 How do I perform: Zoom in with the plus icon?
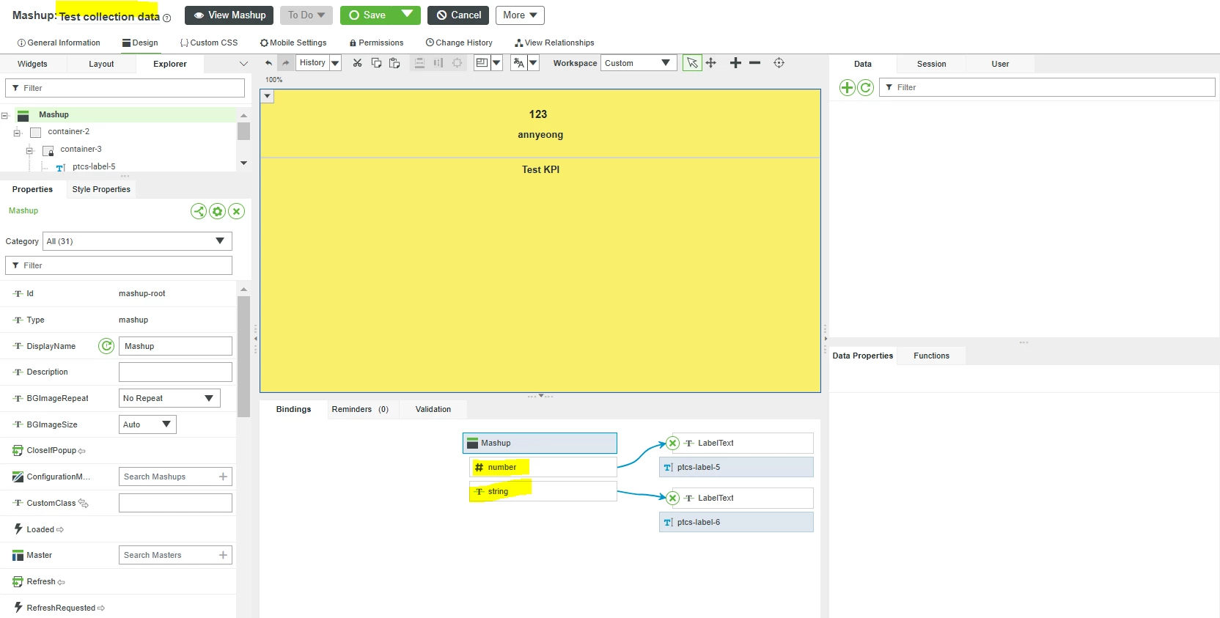coord(735,63)
